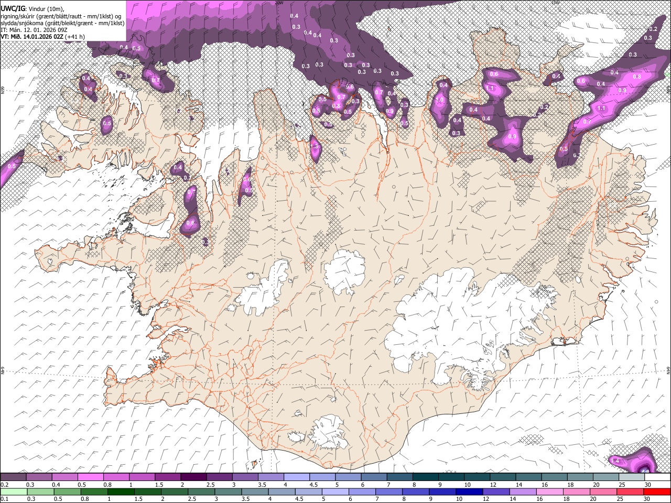The image size is (671, 503).
Task: Click the IT: Mán. 12. 01. 2026 09Z line
Action: (x=34, y=29)
